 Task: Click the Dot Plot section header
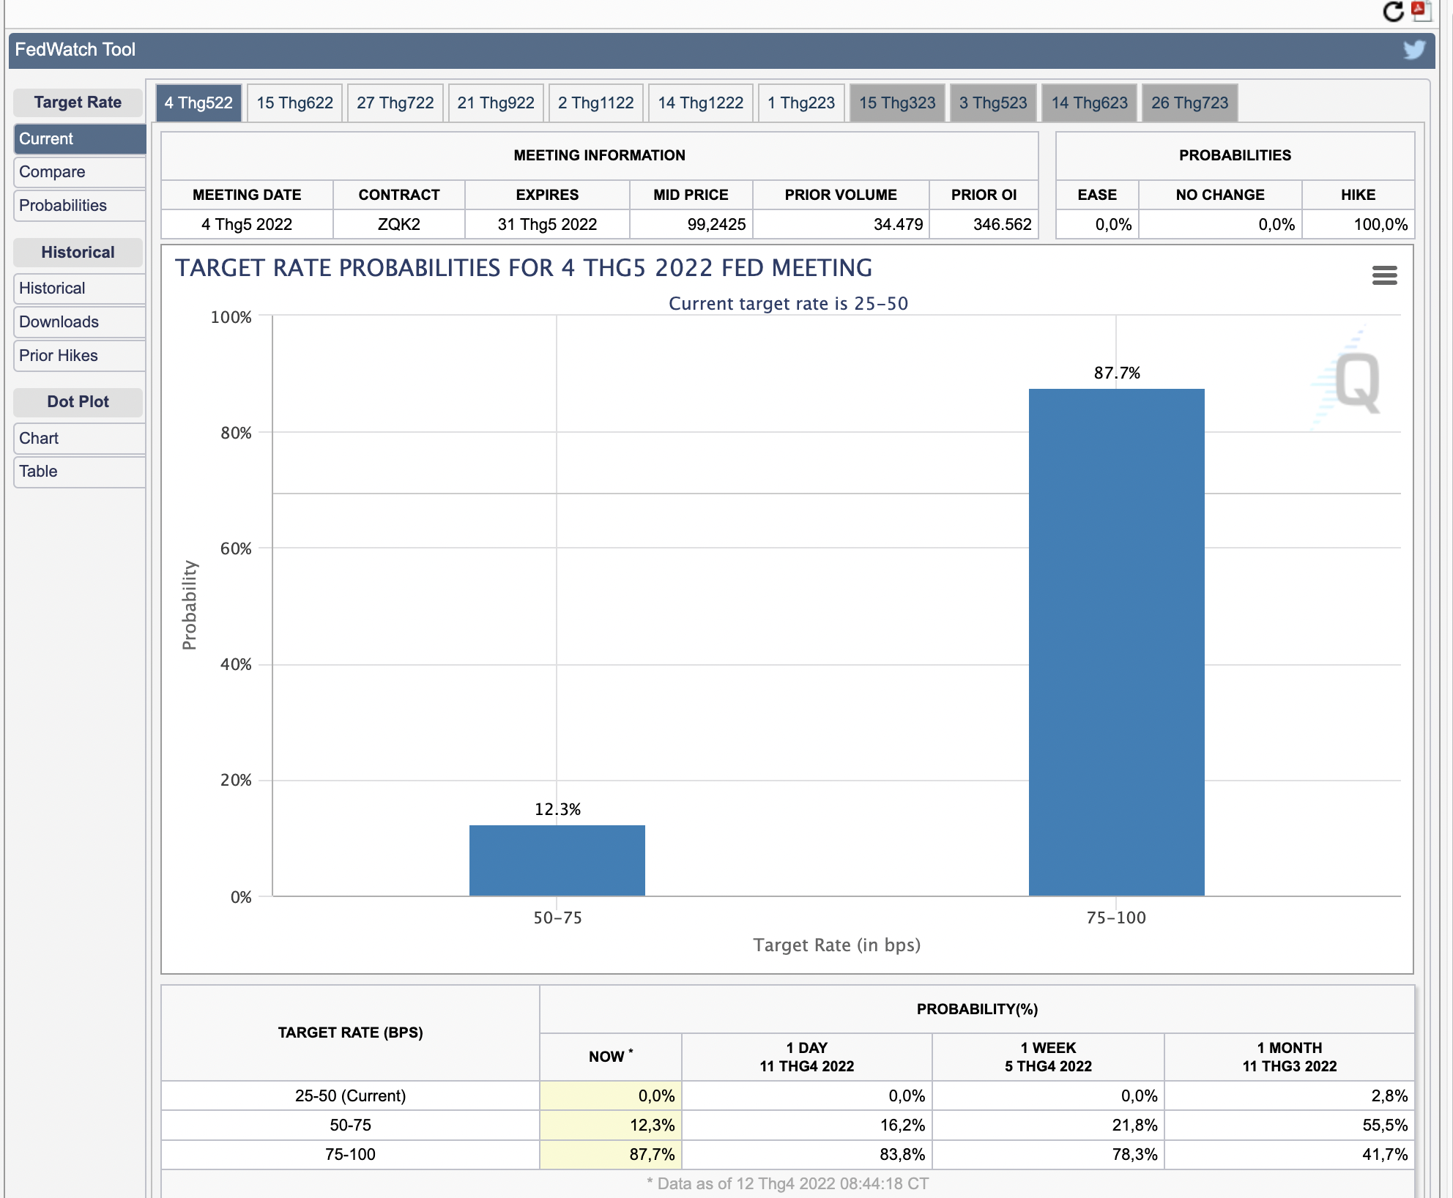click(x=78, y=402)
